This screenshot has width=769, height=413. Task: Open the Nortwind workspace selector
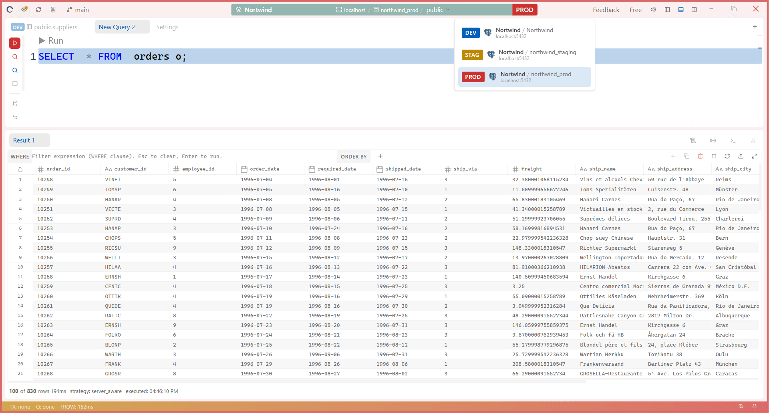point(254,10)
